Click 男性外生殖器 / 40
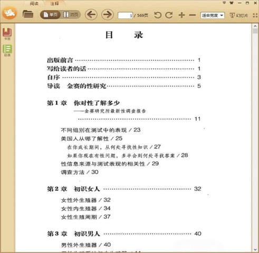The image size is (259, 253). (86, 245)
